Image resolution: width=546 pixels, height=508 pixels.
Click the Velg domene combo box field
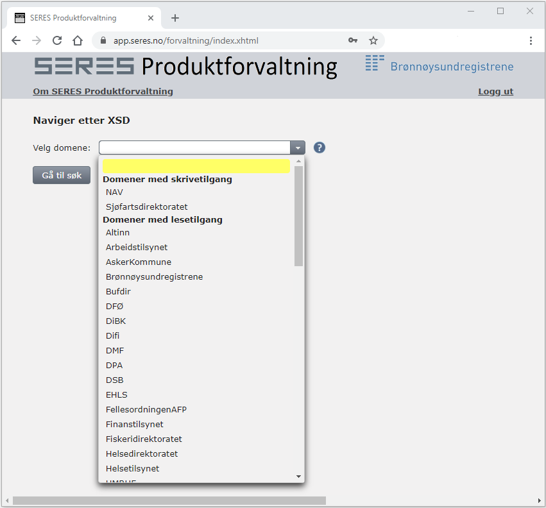tap(194, 148)
